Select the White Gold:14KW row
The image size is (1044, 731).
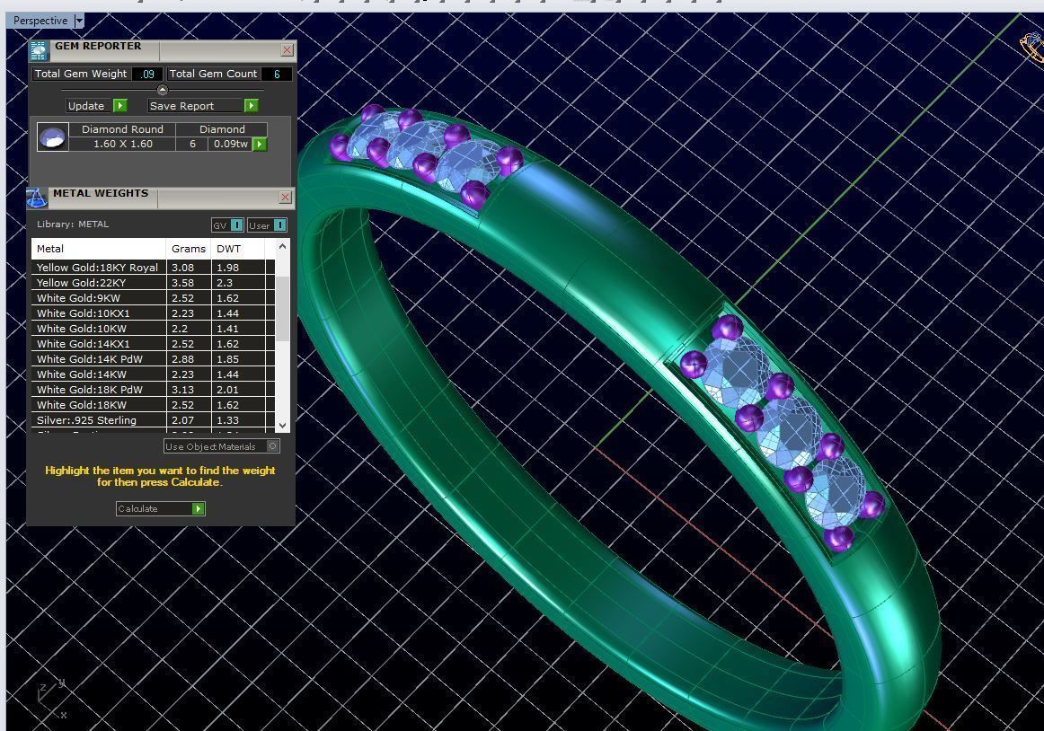(x=153, y=374)
